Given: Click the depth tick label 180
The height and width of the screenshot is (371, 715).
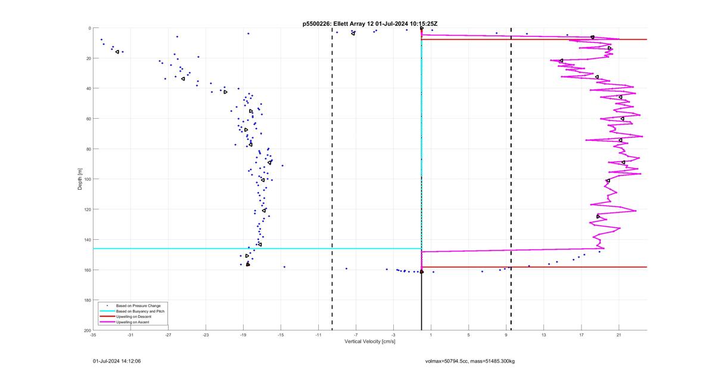Looking at the screenshot, I should click(x=87, y=300).
